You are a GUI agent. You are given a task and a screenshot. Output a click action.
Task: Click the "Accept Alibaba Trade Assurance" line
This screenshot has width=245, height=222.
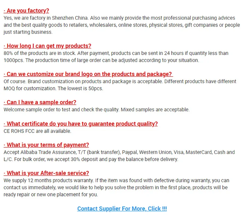119,152
